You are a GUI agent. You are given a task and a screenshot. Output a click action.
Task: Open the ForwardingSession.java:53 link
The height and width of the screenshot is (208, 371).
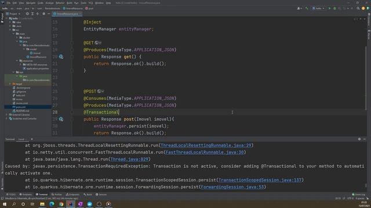232,187
